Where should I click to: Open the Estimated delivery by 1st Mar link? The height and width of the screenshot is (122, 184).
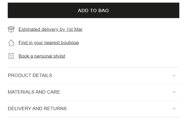pos(50,29)
